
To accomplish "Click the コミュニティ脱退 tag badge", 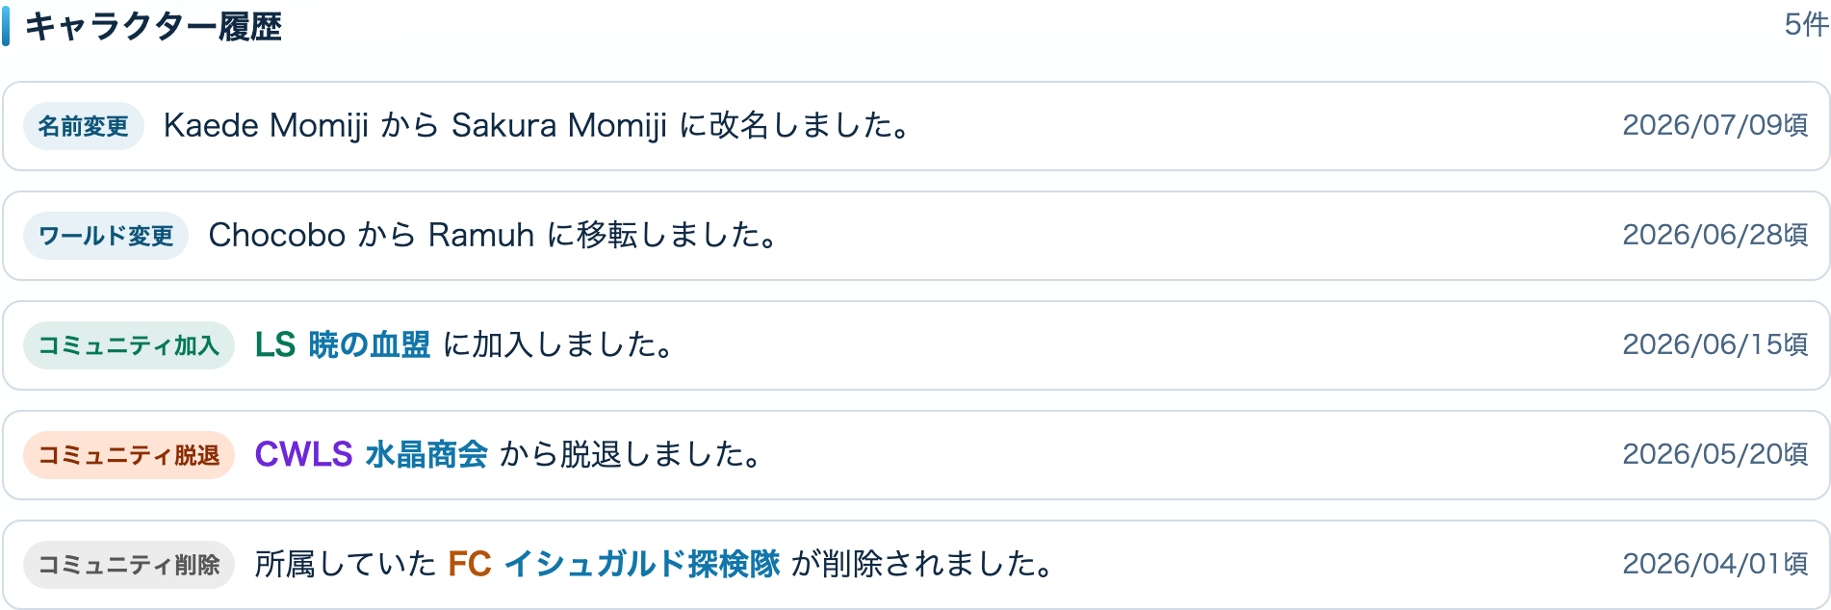I will 129,455.
